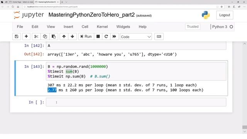Image resolution: width=247 pixels, height=139 pixels.
Task: Click the Python logo icon
Action: pyautogui.click(x=206, y=15)
